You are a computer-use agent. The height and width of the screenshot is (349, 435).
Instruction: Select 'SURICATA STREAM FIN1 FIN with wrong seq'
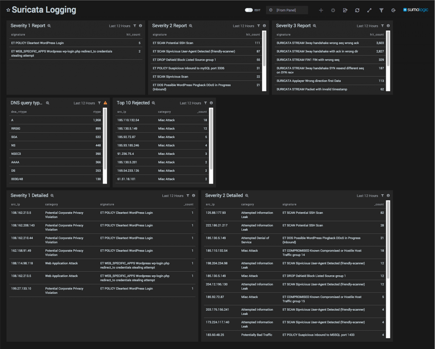point(330,60)
